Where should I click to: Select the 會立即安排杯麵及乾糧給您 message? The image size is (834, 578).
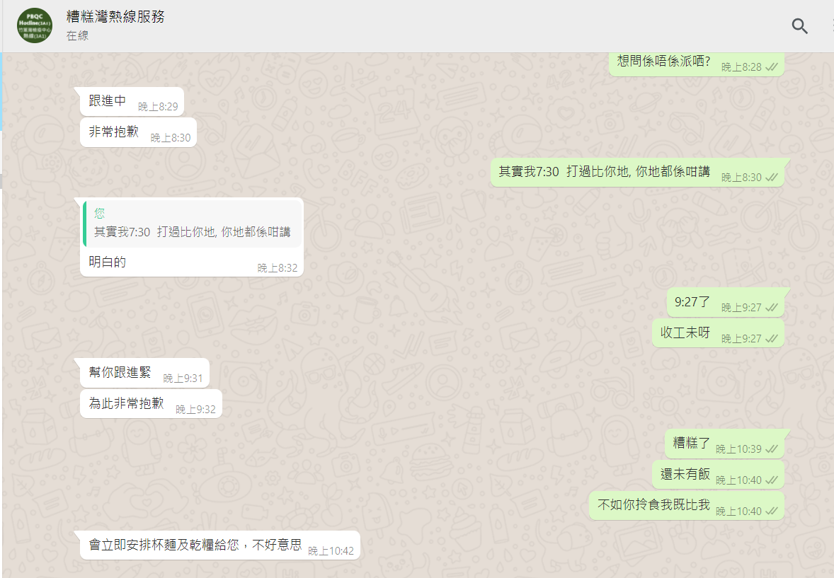(x=220, y=545)
